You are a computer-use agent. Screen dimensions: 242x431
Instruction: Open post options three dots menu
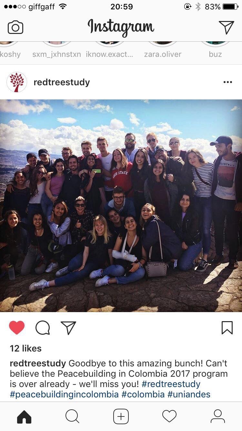coord(228,82)
